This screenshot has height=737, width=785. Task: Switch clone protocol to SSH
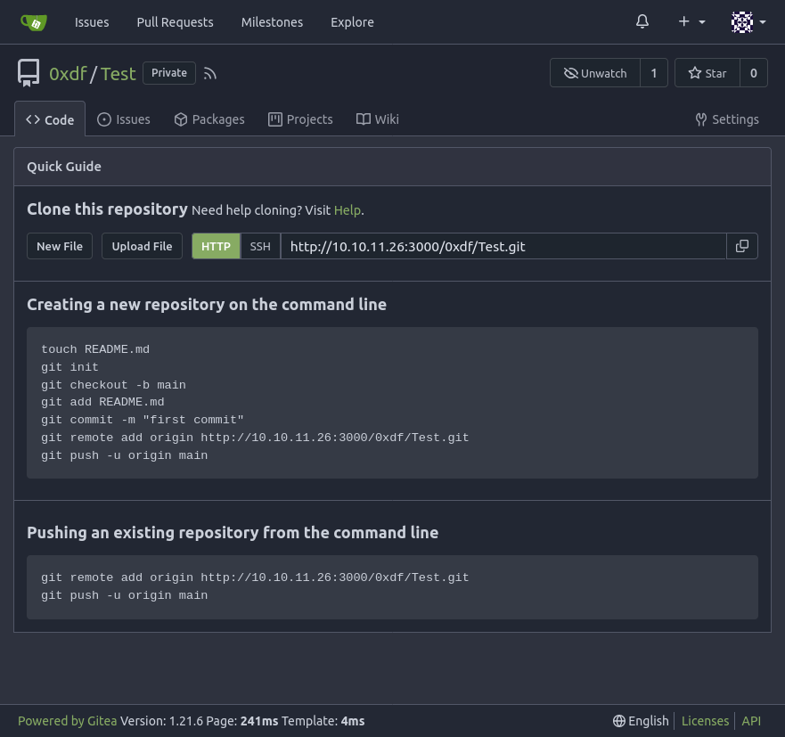[x=260, y=246]
